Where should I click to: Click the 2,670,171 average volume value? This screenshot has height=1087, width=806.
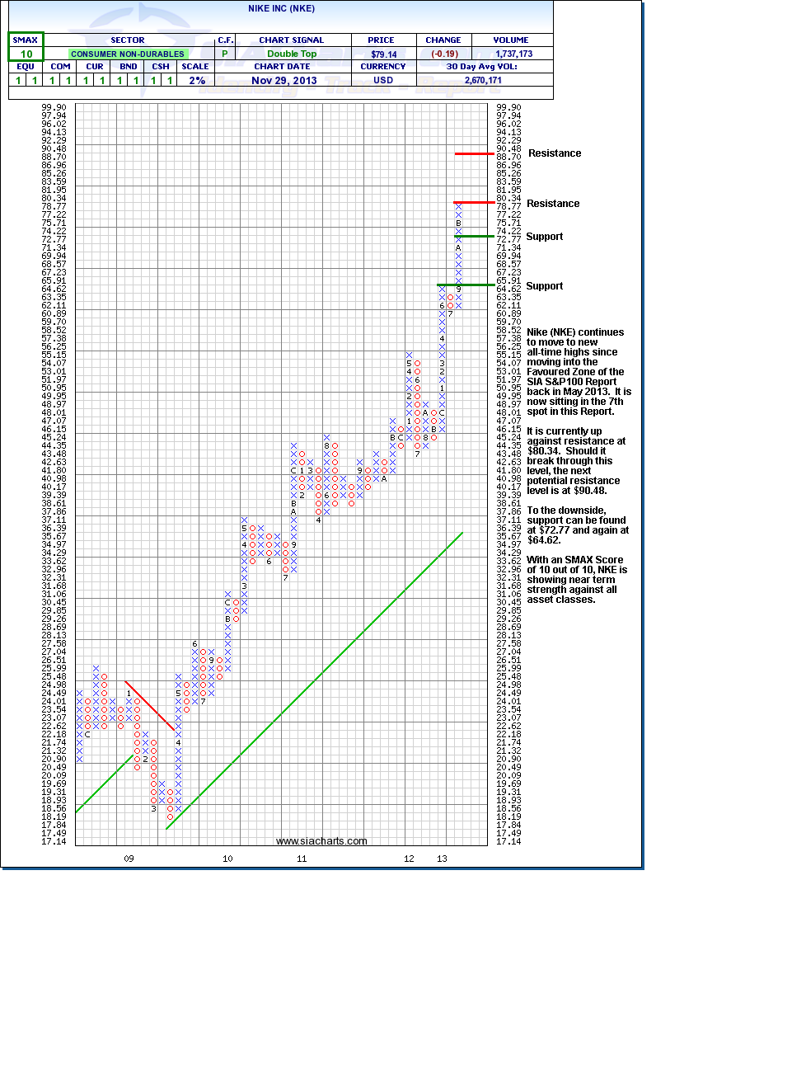[483, 81]
